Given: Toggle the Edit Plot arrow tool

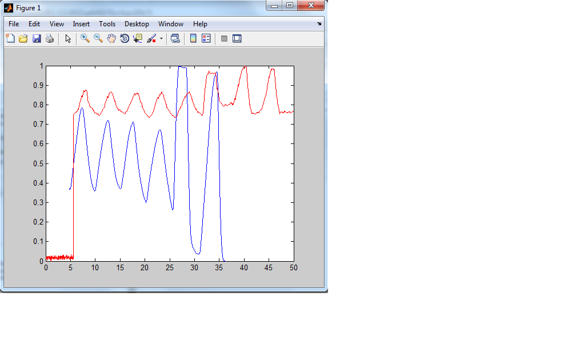Looking at the screenshot, I should 68,39.
